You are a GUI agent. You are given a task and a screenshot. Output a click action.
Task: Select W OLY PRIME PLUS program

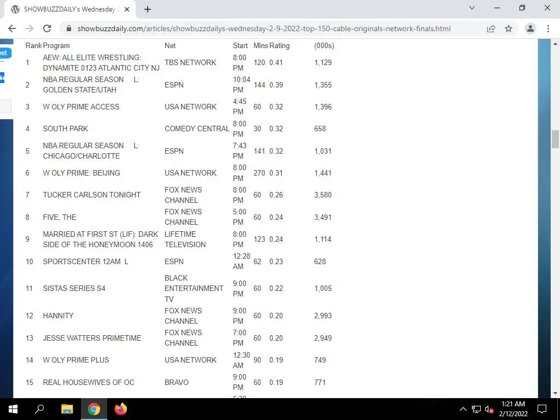click(75, 360)
